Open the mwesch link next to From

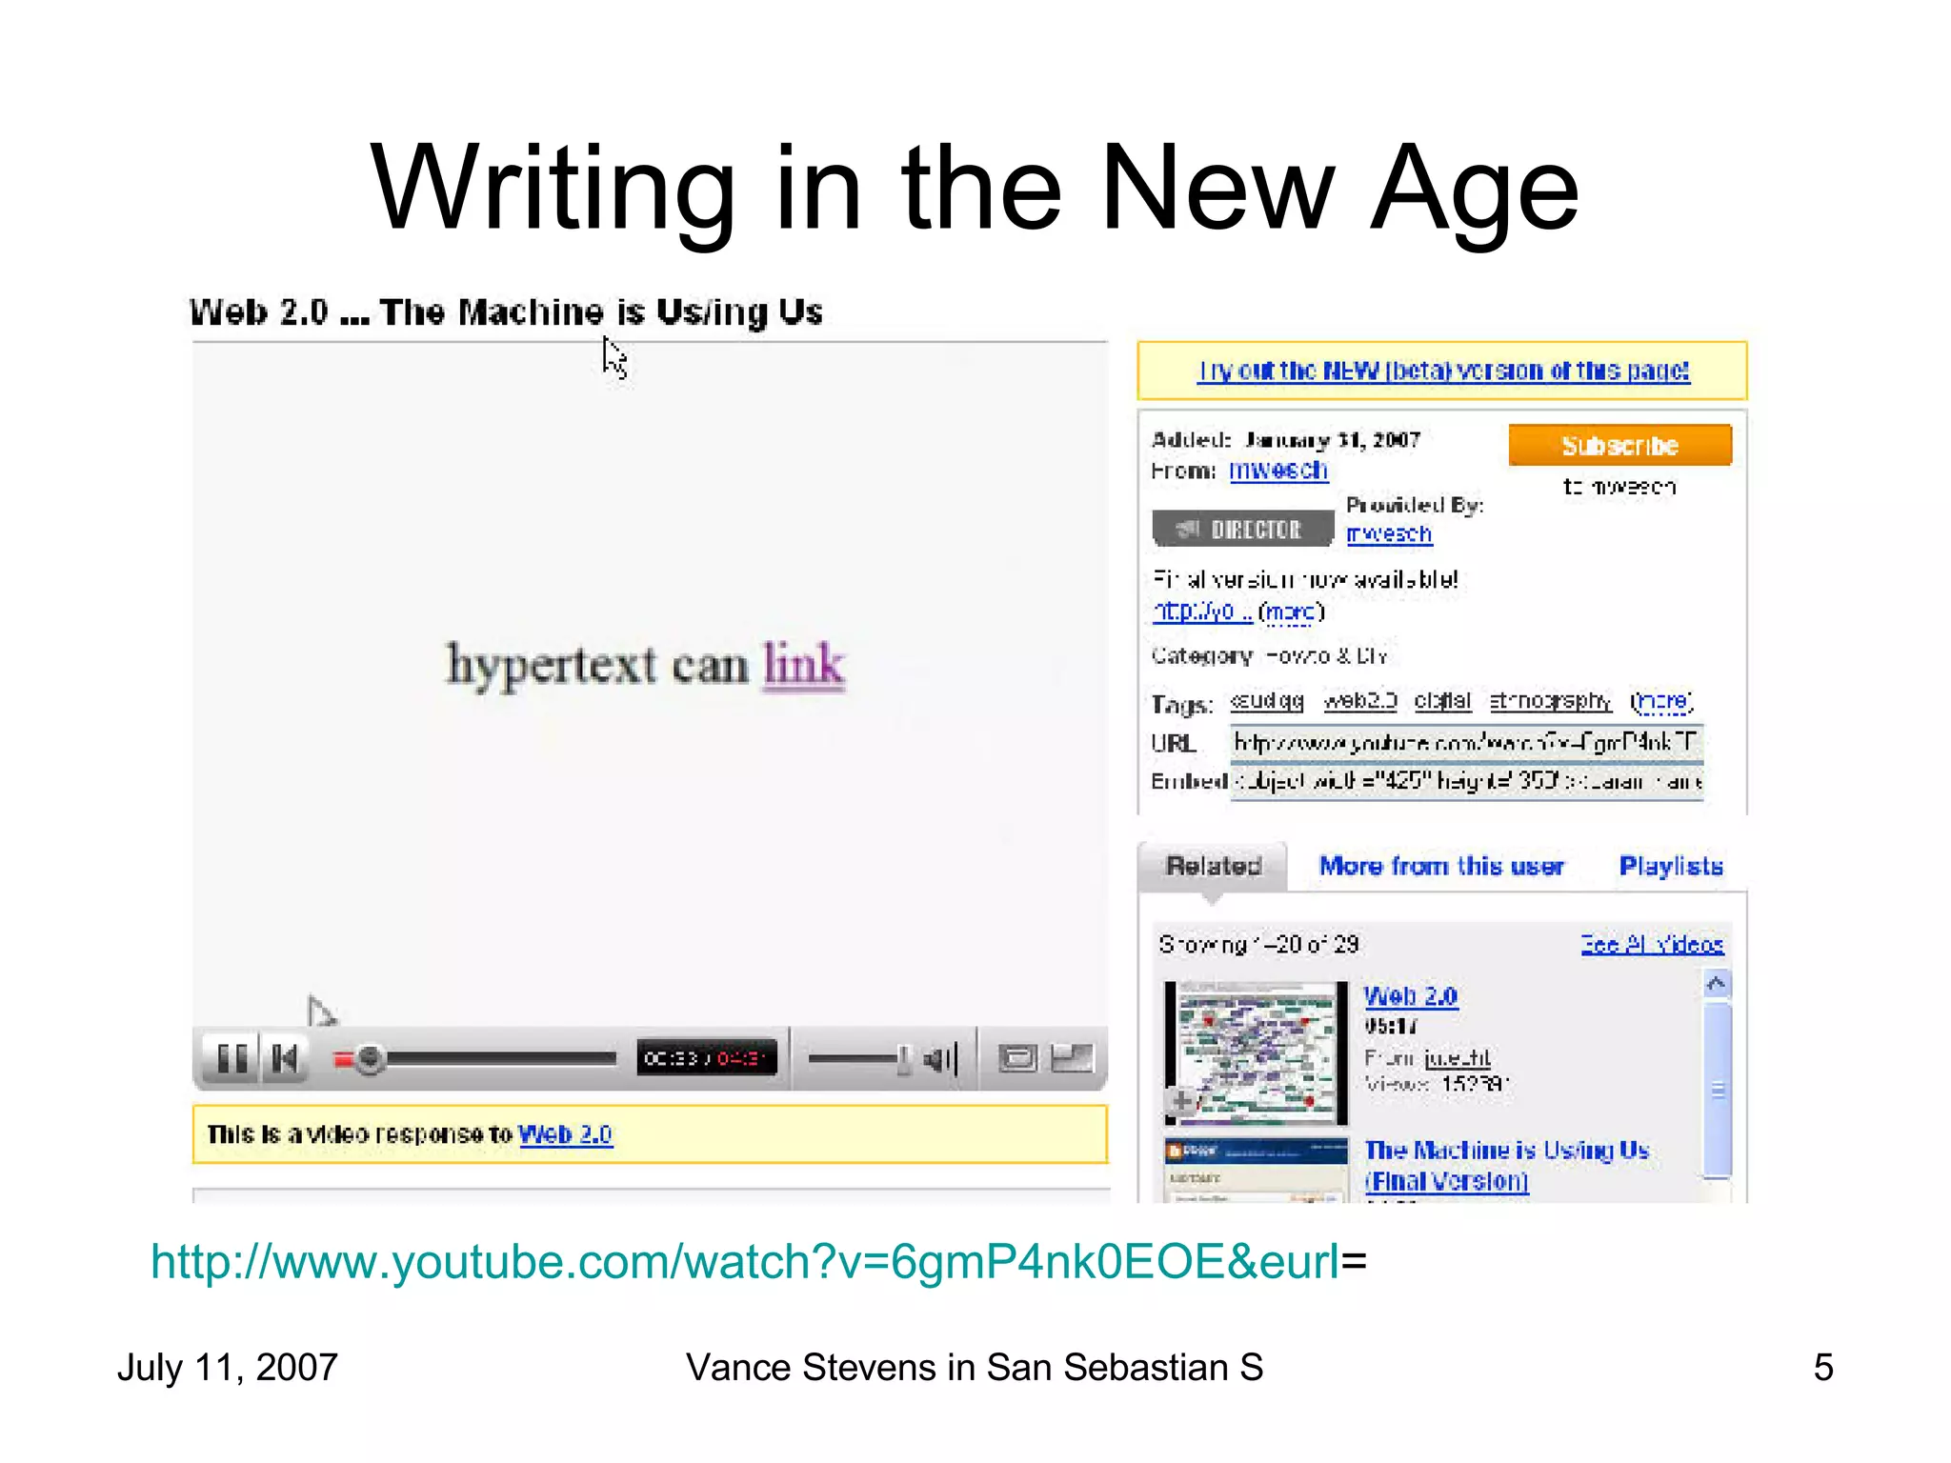1277,471
